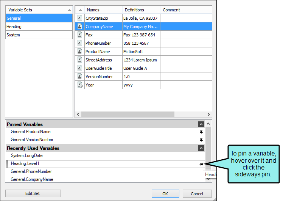Click the definition 'FictionSoft'
The width and height of the screenshot is (283, 201).
141,51
